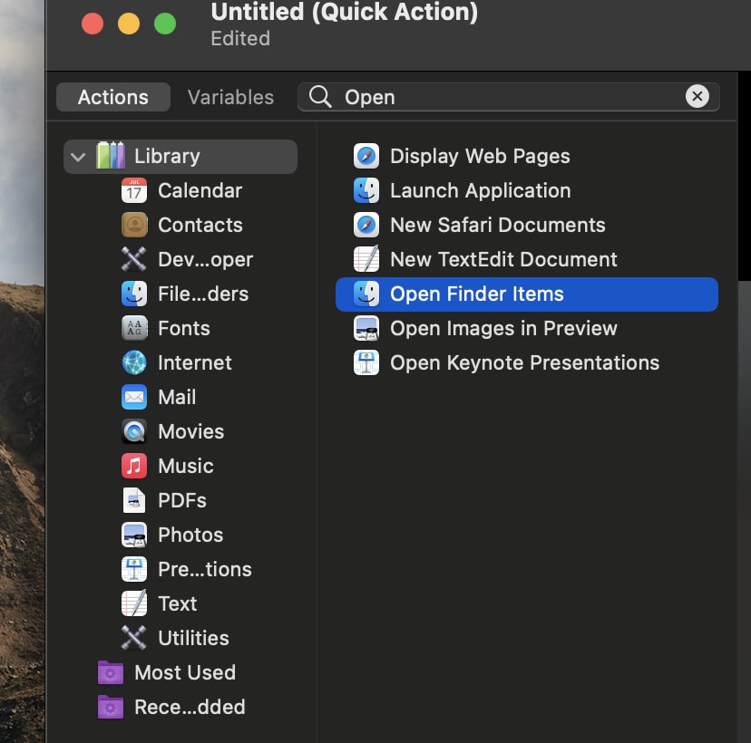Select the Photos category icon
The image size is (751, 743).
coord(134,535)
